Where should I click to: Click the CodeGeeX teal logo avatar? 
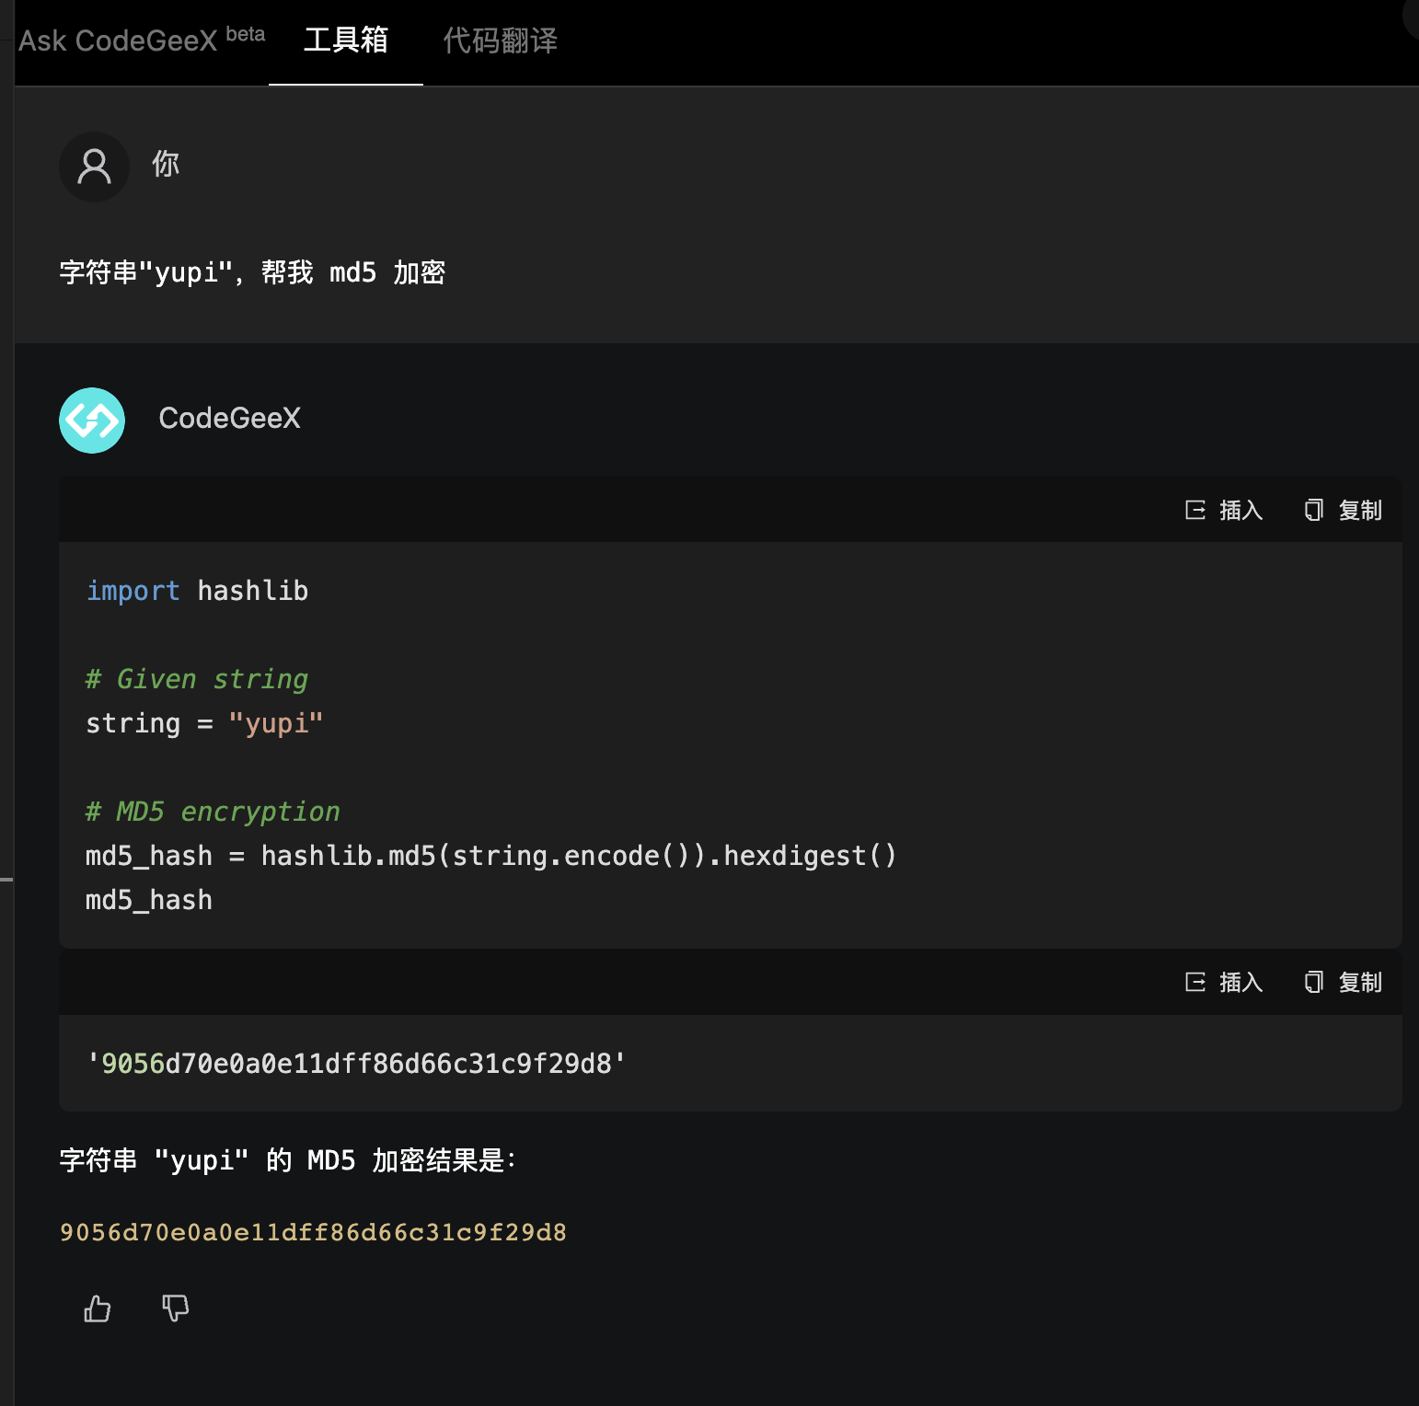click(x=92, y=420)
